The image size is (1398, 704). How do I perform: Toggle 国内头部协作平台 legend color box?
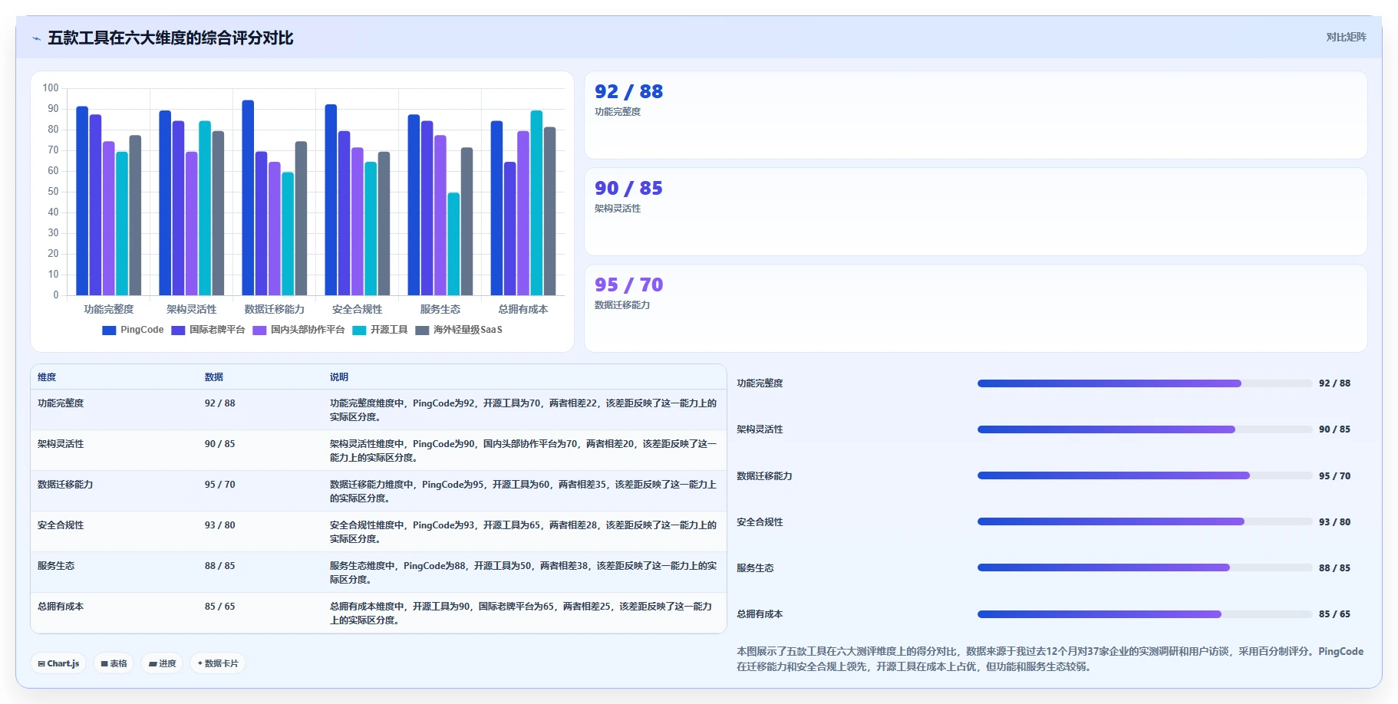259,331
